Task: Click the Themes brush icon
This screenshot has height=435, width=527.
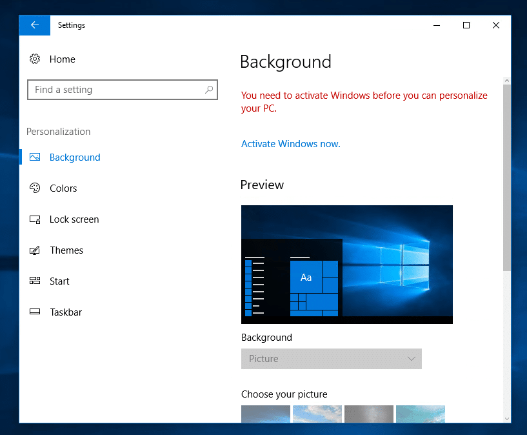Action: [x=35, y=250]
